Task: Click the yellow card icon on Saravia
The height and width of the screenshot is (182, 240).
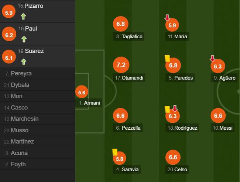Action: pos(115,152)
